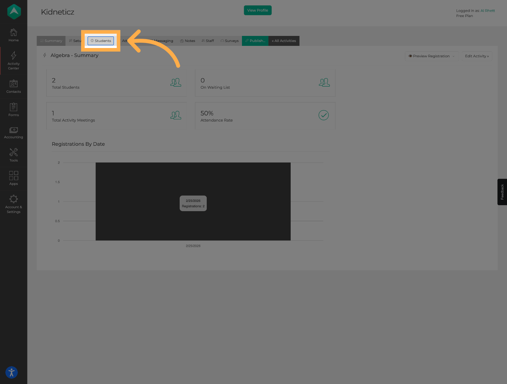Click the Total Activity Meetings people icon

click(176, 115)
